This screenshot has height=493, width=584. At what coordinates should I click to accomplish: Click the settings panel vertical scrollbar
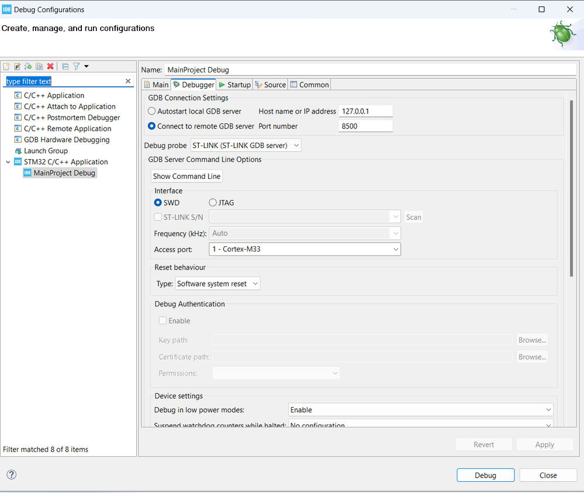click(571, 188)
